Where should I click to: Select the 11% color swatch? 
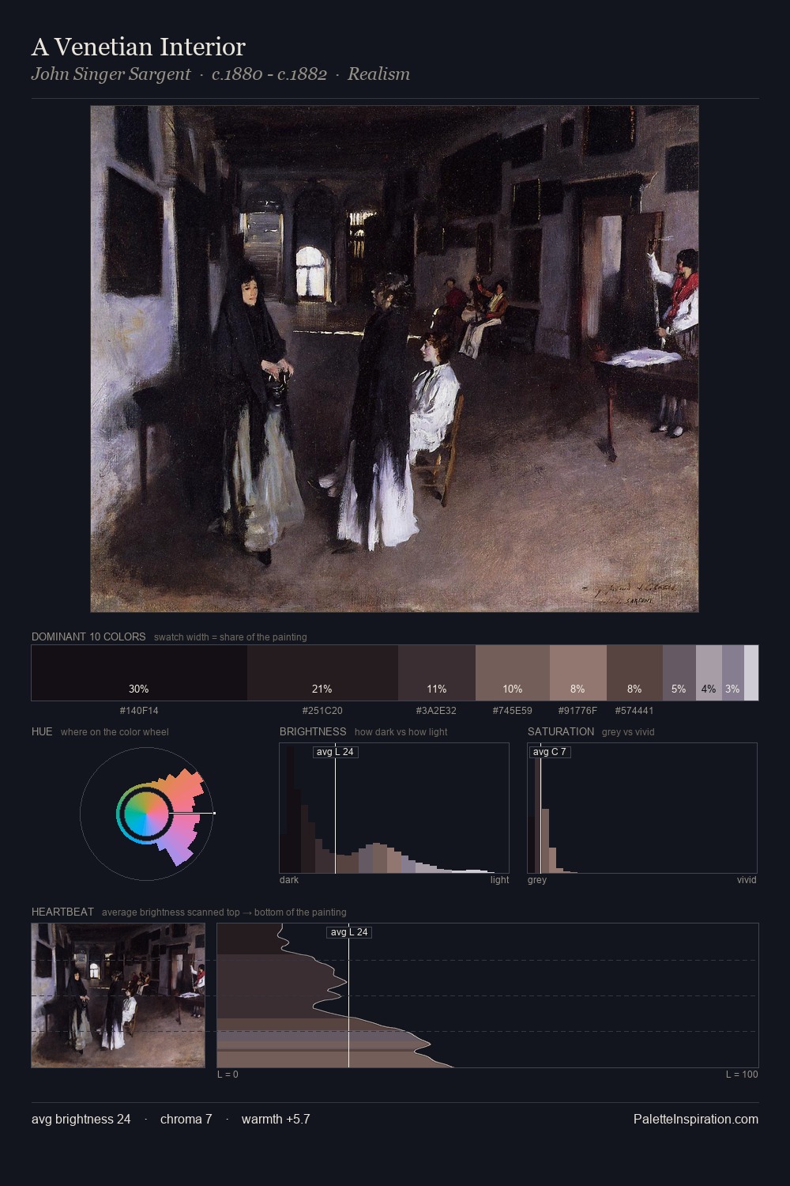[x=437, y=673]
